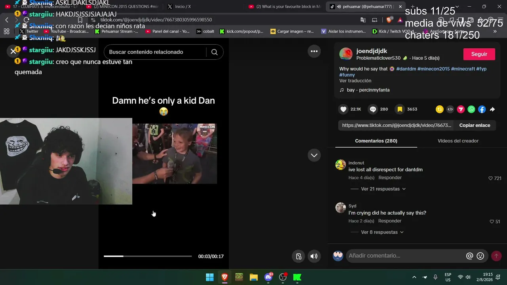The width and height of the screenshot is (507, 285).
Task: Open the emoji picker in comment box
Action: click(480, 256)
